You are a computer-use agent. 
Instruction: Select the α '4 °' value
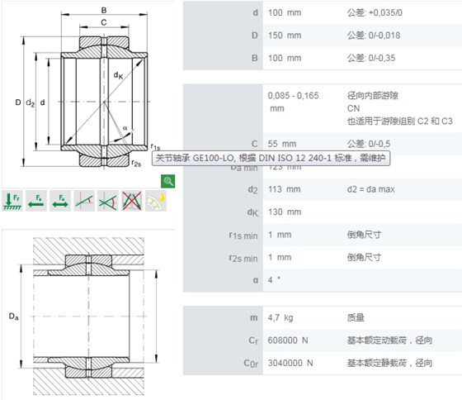(274, 280)
